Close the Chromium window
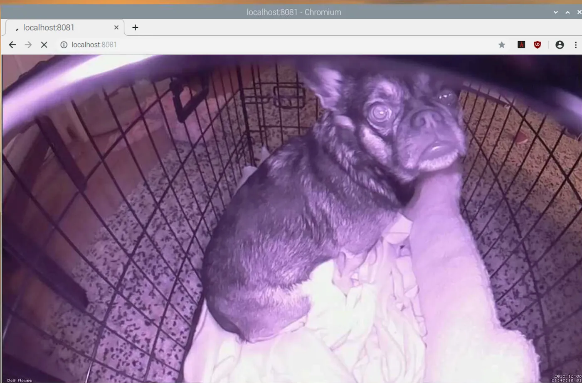Screen dimensions: 582x383 tap(579, 12)
